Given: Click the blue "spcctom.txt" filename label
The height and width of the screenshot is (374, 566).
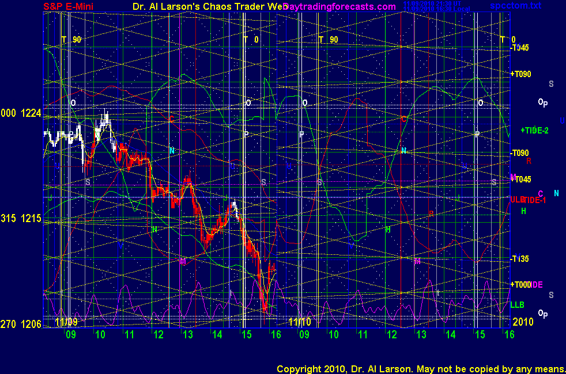Looking at the screenshot, I should 515,5.
